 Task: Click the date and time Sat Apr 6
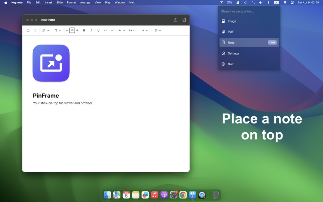pyautogui.click(x=308, y=2)
